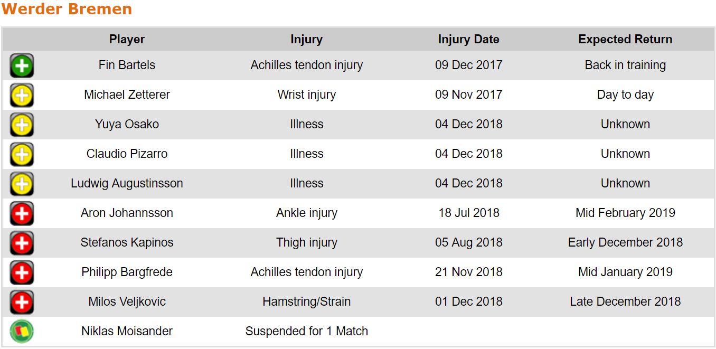Viewport: 716px width, 349px height.
Task: Open the Werder Bremen team heading
Action: click(67, 10)
